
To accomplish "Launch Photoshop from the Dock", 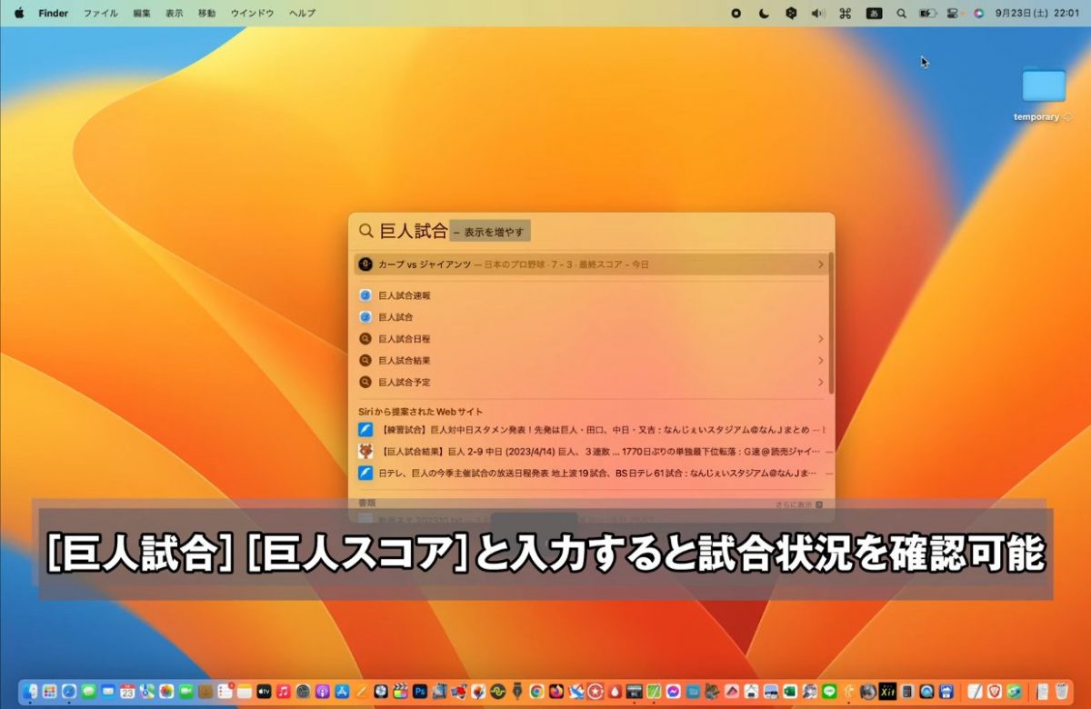I will point(420,692).
